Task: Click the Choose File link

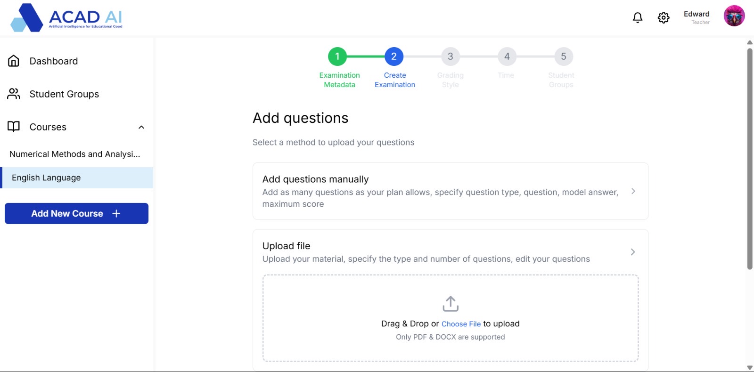Action: pyautogui.click(x=461, y=324)
